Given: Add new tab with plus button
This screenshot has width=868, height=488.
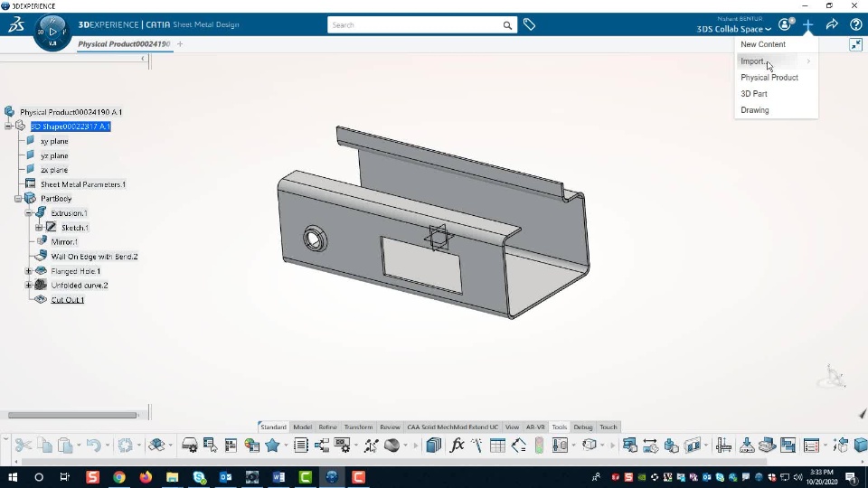Looking at the screenshot, I should click(x=180, y=43).
